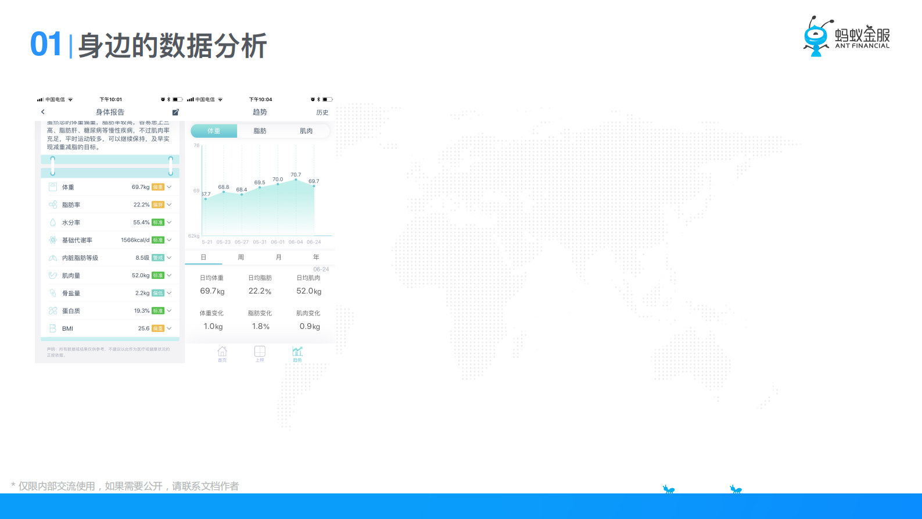Viewport: 922px width, 519px height.
Task: Tap the 偏低 badge in the 骨盐量 row
Action: [x=158, y=293]
